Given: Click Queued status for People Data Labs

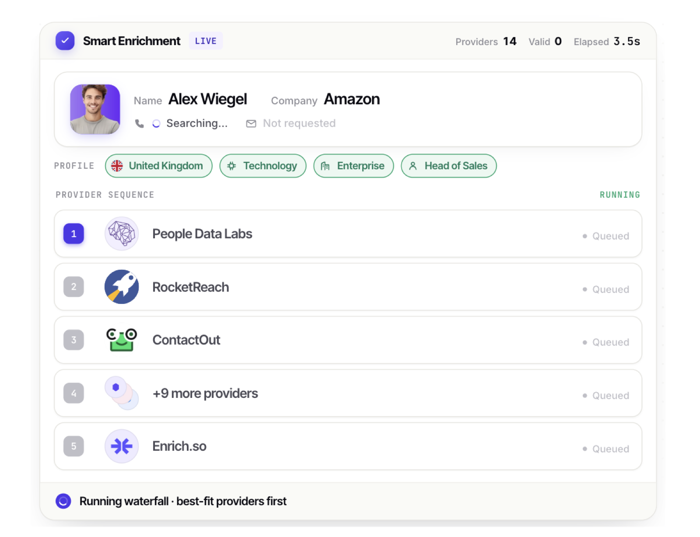Looking at the screenshot, I should point(606,236).
